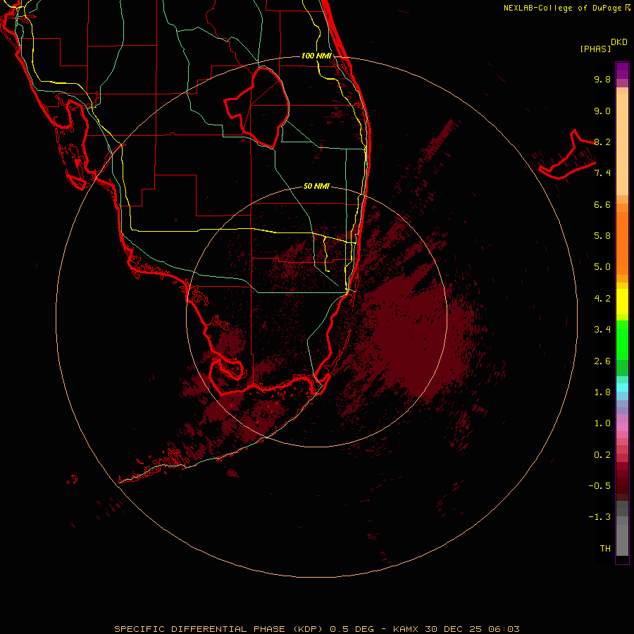The height and width of the screenshot is (634, 634).
Task: Click the 9.0 value on the color scale
Action: coord(602,111)
